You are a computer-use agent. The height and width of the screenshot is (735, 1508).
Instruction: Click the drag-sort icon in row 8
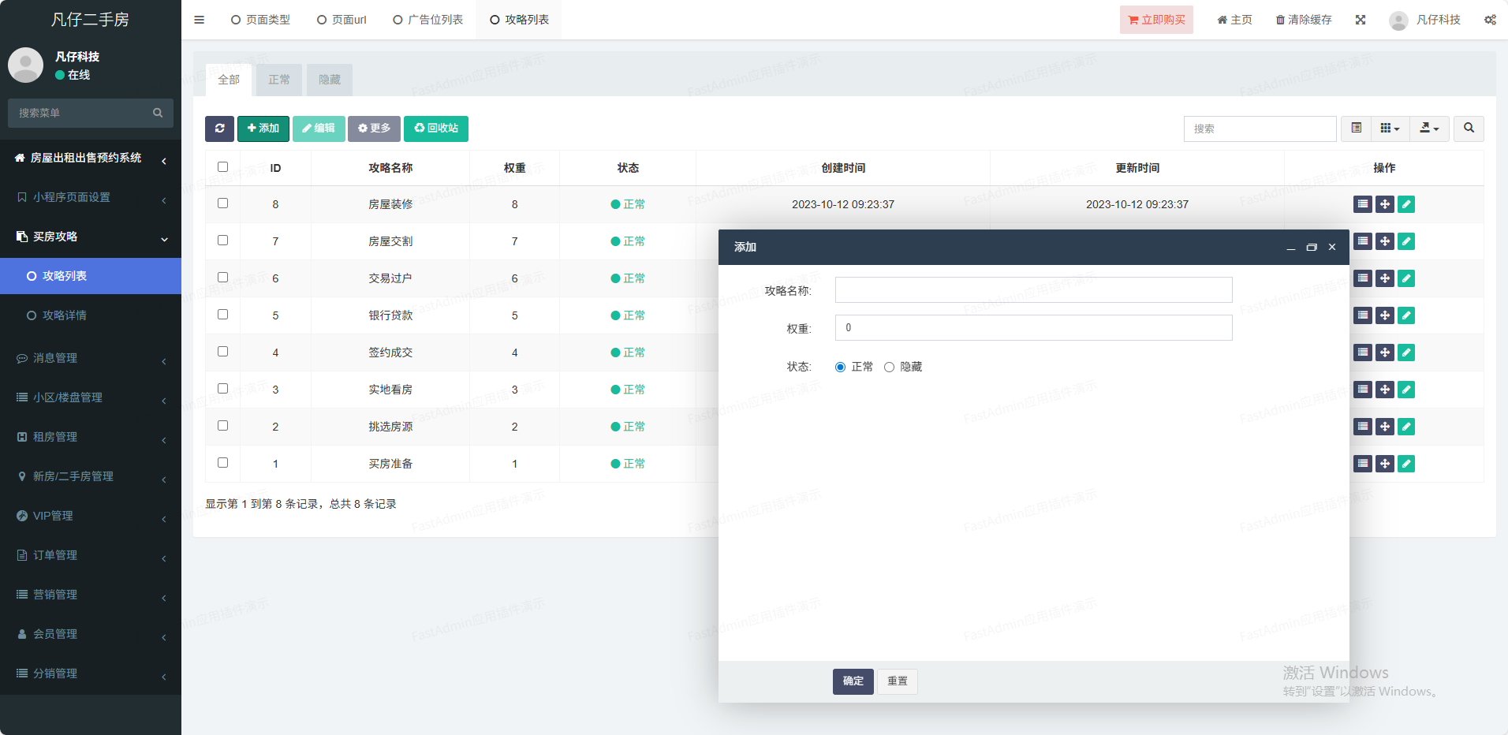(1384, 204)
